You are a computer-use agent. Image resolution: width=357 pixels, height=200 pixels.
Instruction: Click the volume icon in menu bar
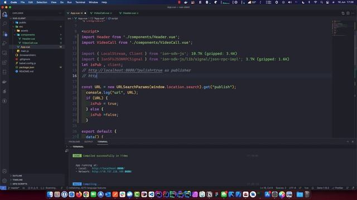tap(290, 2)
